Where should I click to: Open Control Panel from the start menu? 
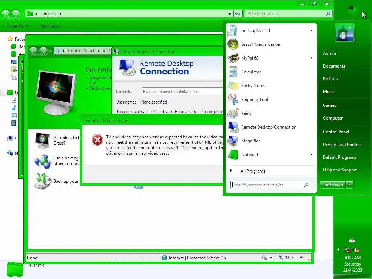point(336,132)
